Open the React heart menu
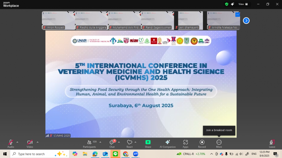The height and width of the screenshot is (158, 282). [130, 144]
